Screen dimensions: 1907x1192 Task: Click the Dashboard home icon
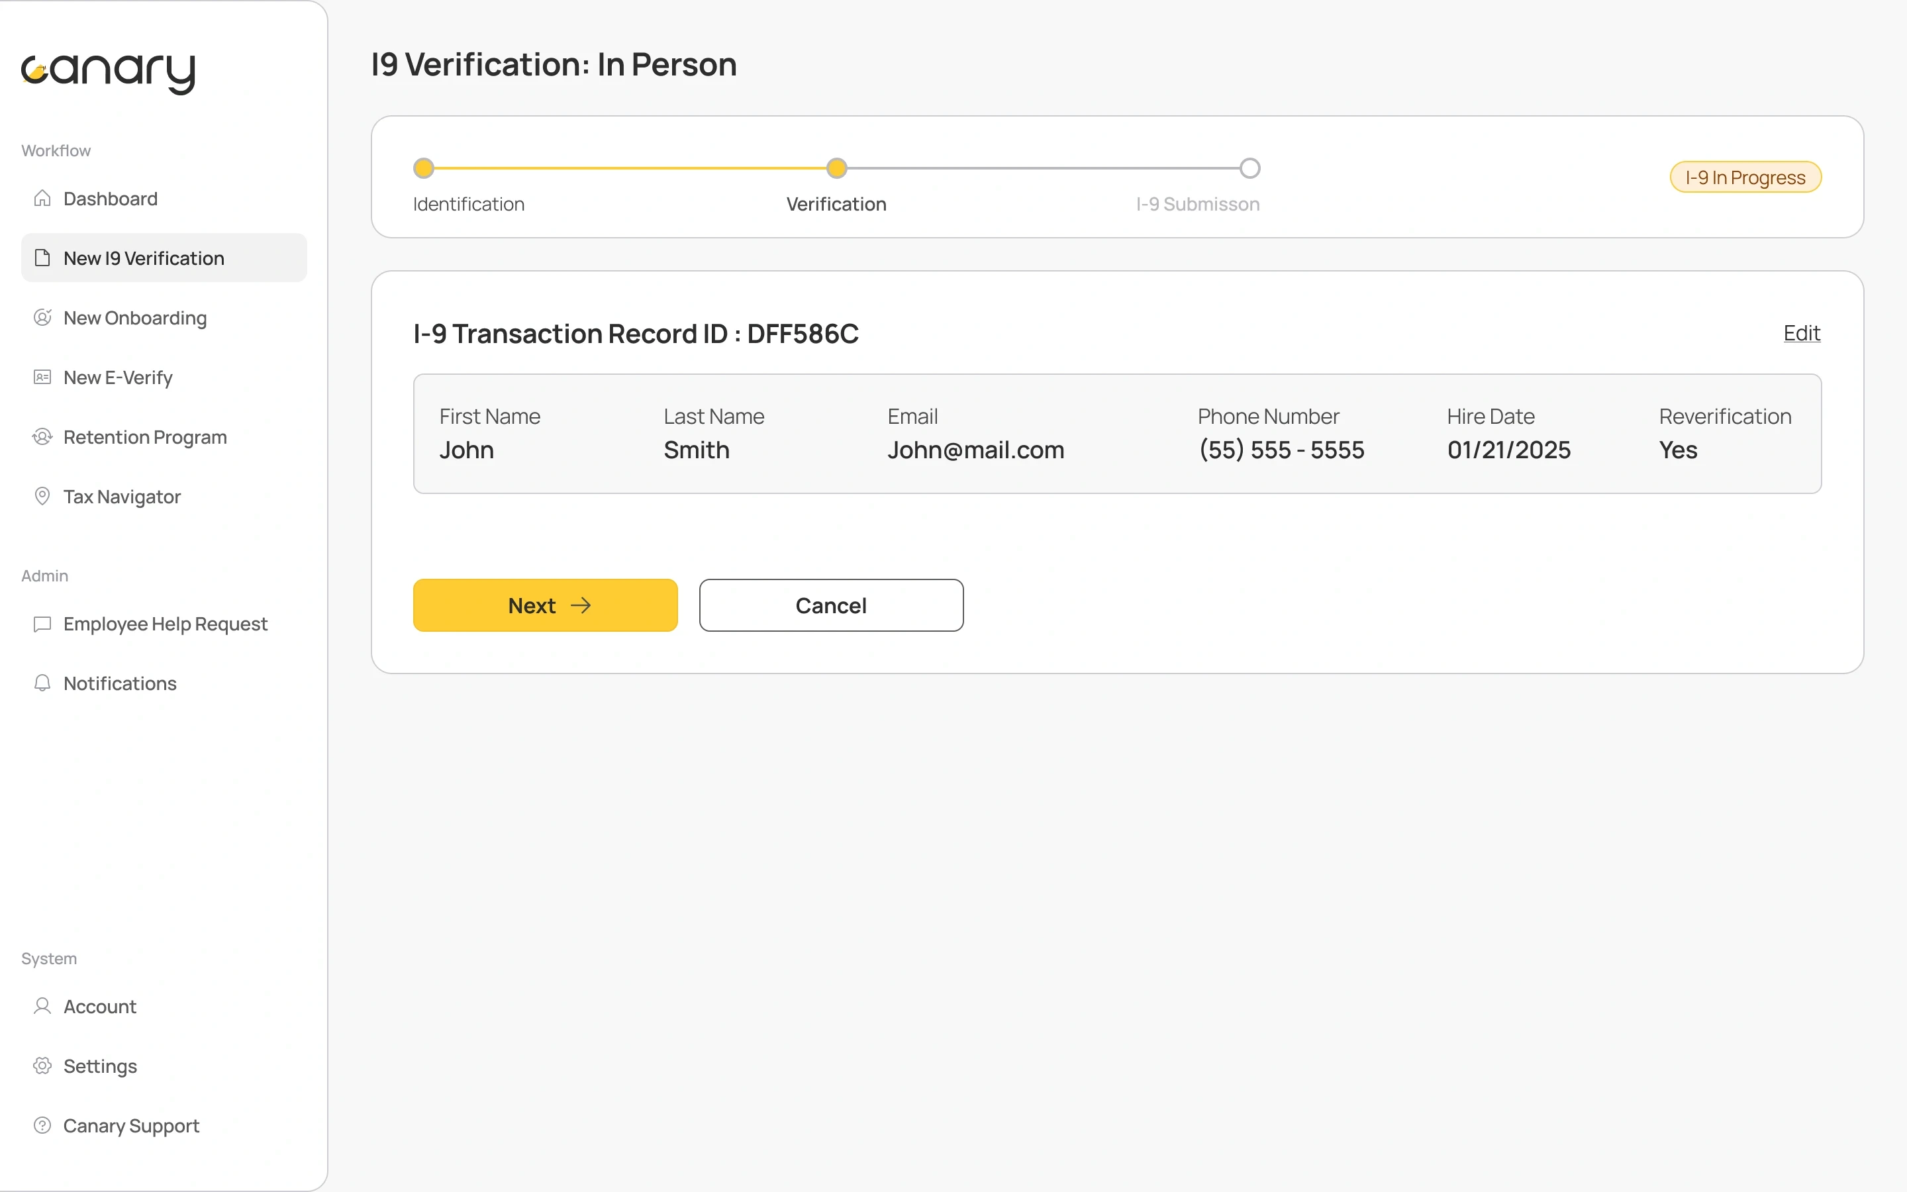(x=42, y=199)
